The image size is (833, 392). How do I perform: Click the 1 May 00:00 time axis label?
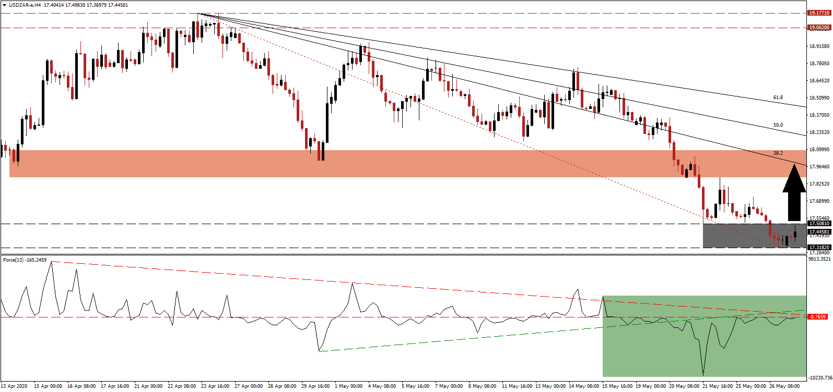[348, 386]
